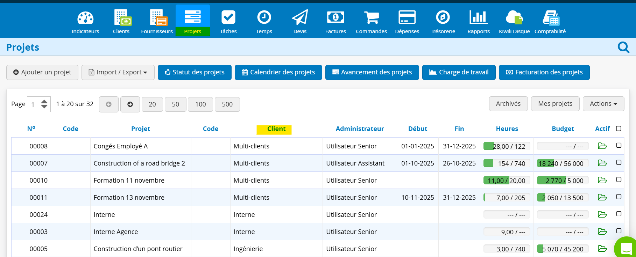The image size is (636, 257).
Task: Click the page number stepper arrows
Action: [x=44, y=104]
